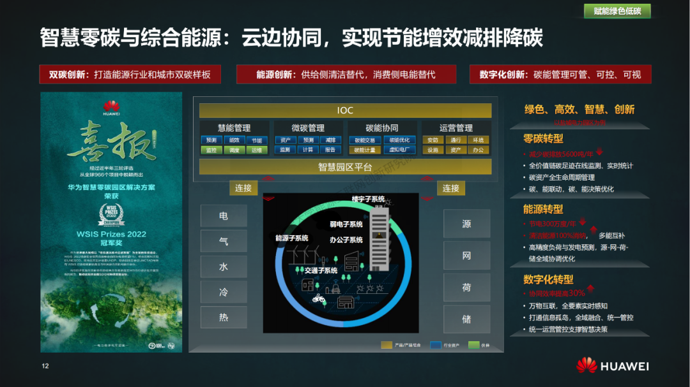Click the WSIS Prizes 2022 champion badge

pyautogui.click(x=111, y=215)
